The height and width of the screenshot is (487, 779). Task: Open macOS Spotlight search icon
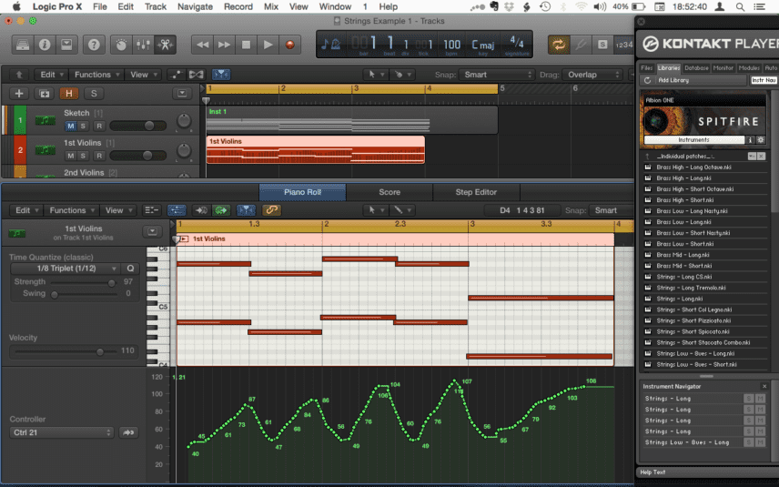pos(740,7)
